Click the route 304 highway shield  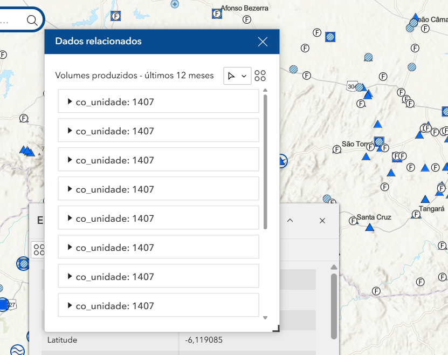click(352, 86)
